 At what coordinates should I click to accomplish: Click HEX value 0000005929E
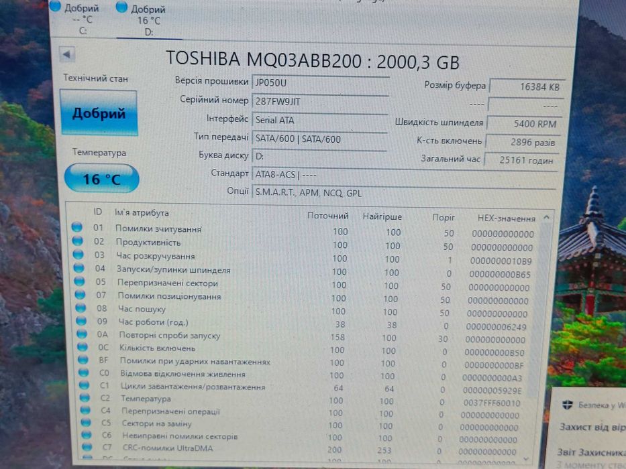point(492,391)
